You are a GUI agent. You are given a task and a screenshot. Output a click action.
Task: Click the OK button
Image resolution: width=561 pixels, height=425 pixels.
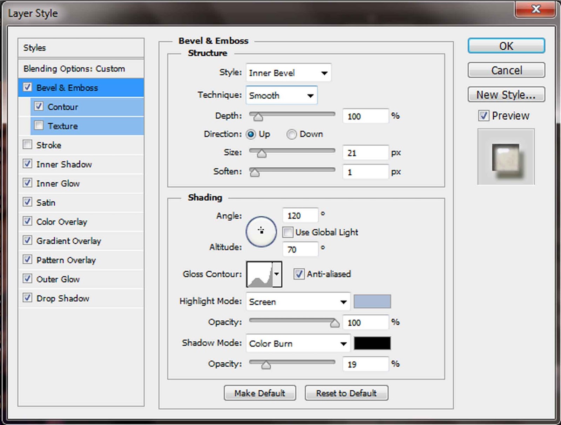pyautogui.click(x=506, y=46)
